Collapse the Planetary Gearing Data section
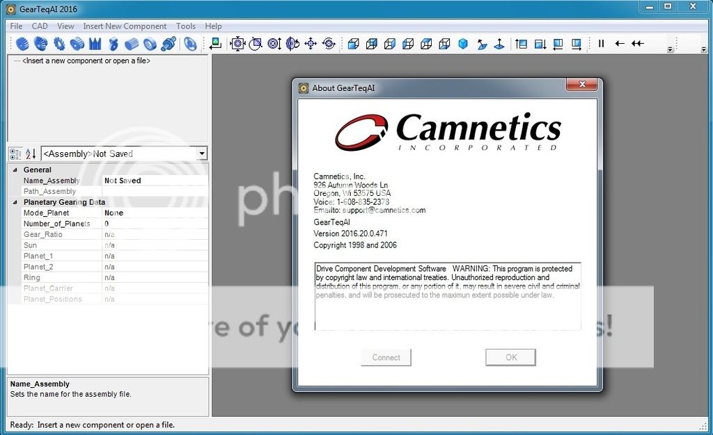 [x=15, y=202]
